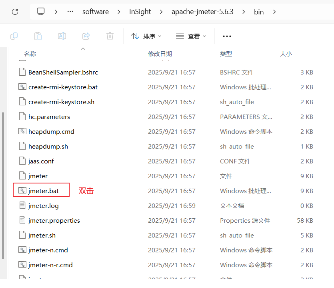Go to InSight folder in breadcrumb
Screen dimensions: 334x288
click(x=140, y=12)
